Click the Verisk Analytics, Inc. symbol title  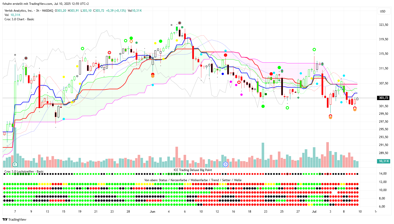19,11
